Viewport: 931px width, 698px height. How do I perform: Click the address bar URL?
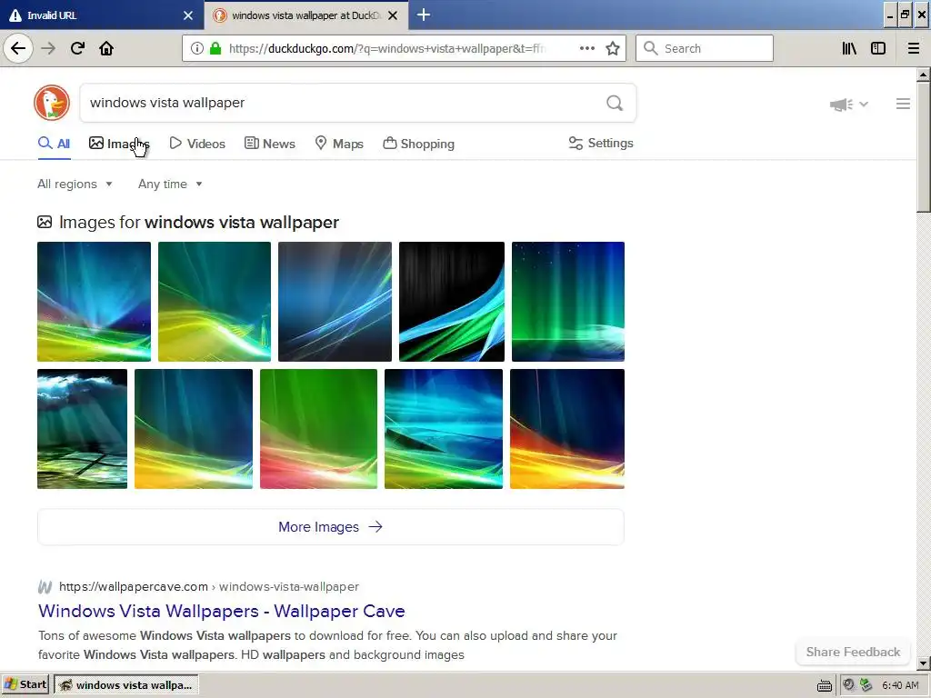[x=385, y=48]
